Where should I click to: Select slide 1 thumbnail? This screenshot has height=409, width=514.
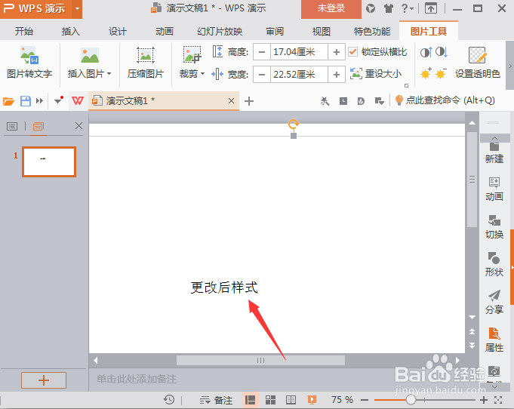pos(49,161)
